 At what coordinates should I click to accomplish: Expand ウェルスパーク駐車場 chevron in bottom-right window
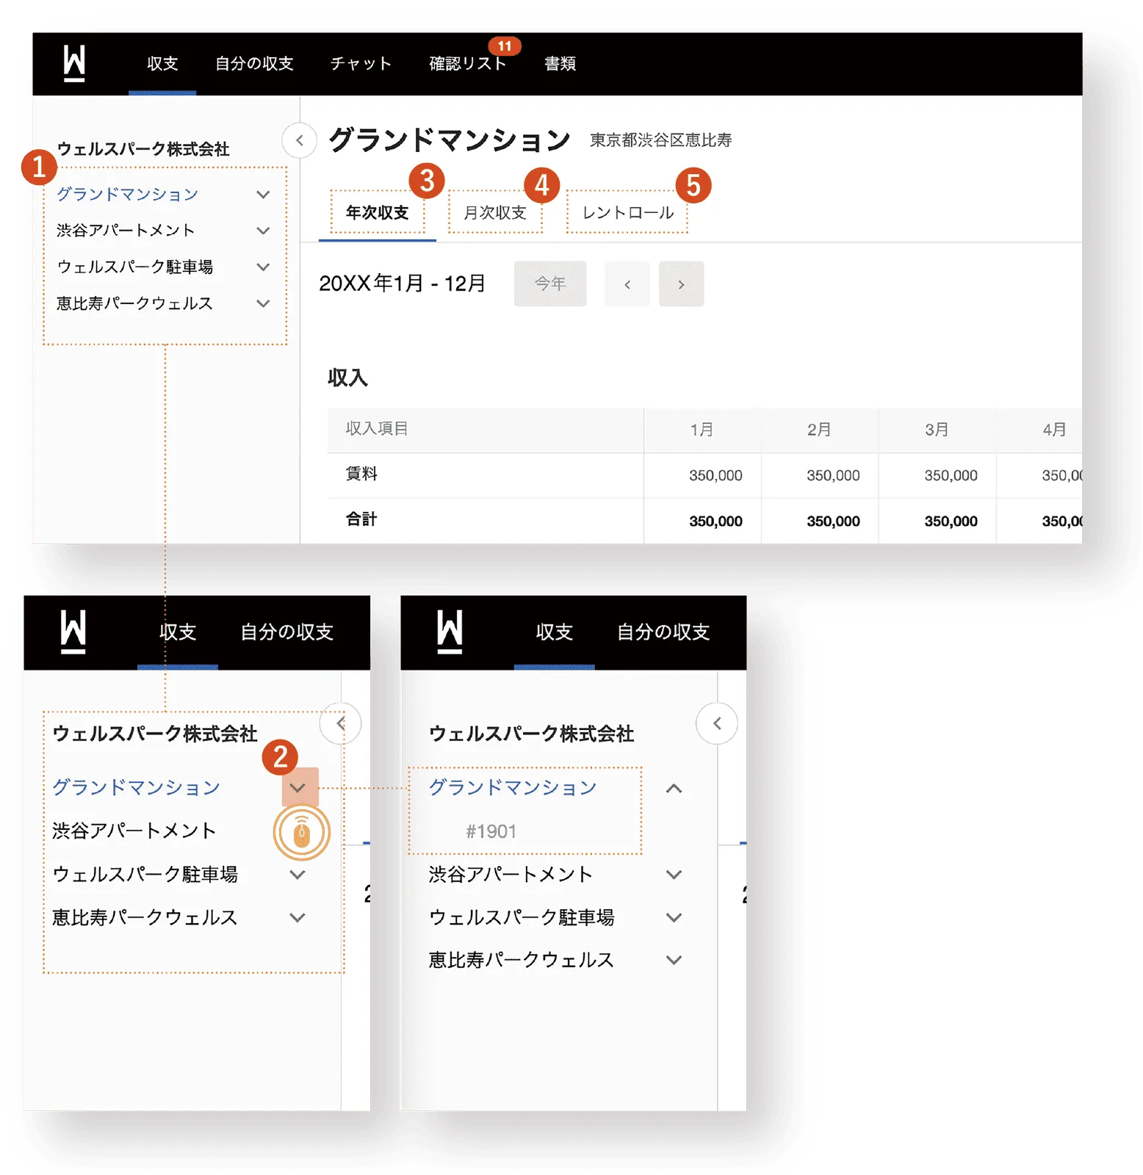(x=674, y=918)
